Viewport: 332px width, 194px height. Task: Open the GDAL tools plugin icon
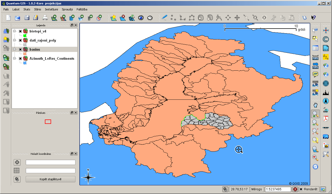point(326,110)
